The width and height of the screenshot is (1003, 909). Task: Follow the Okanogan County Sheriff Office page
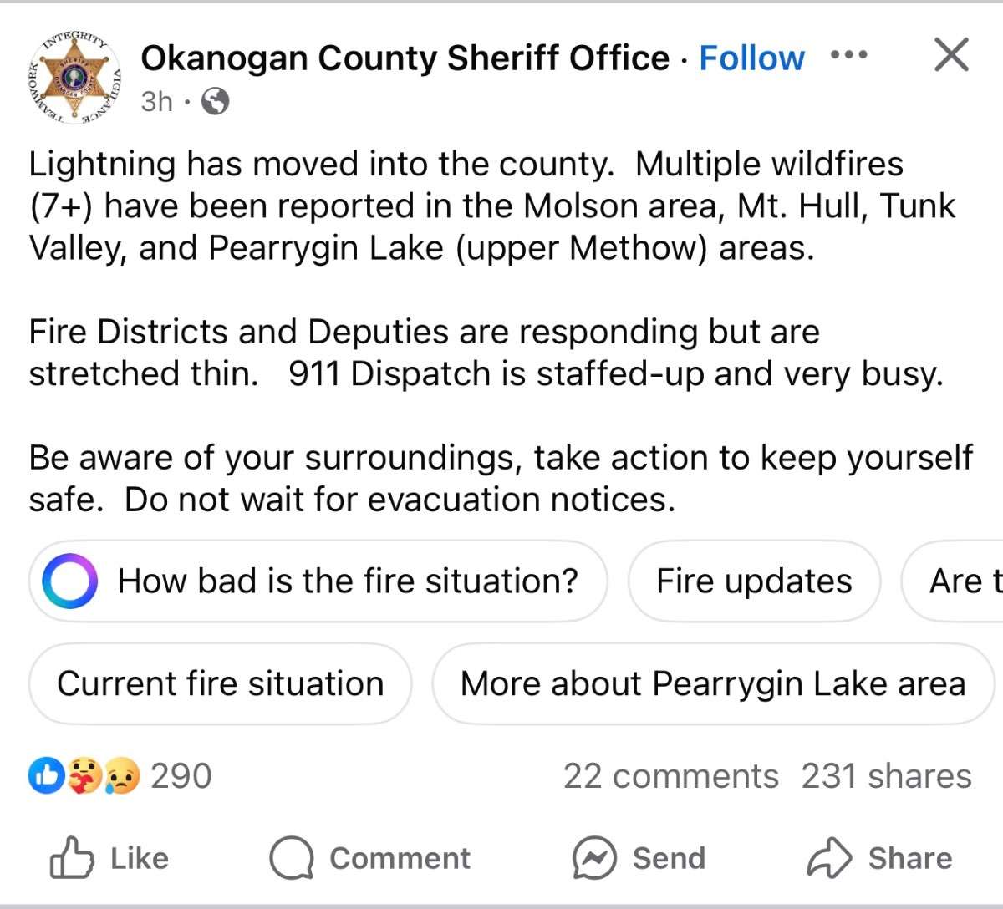click(x=751, y=58)
